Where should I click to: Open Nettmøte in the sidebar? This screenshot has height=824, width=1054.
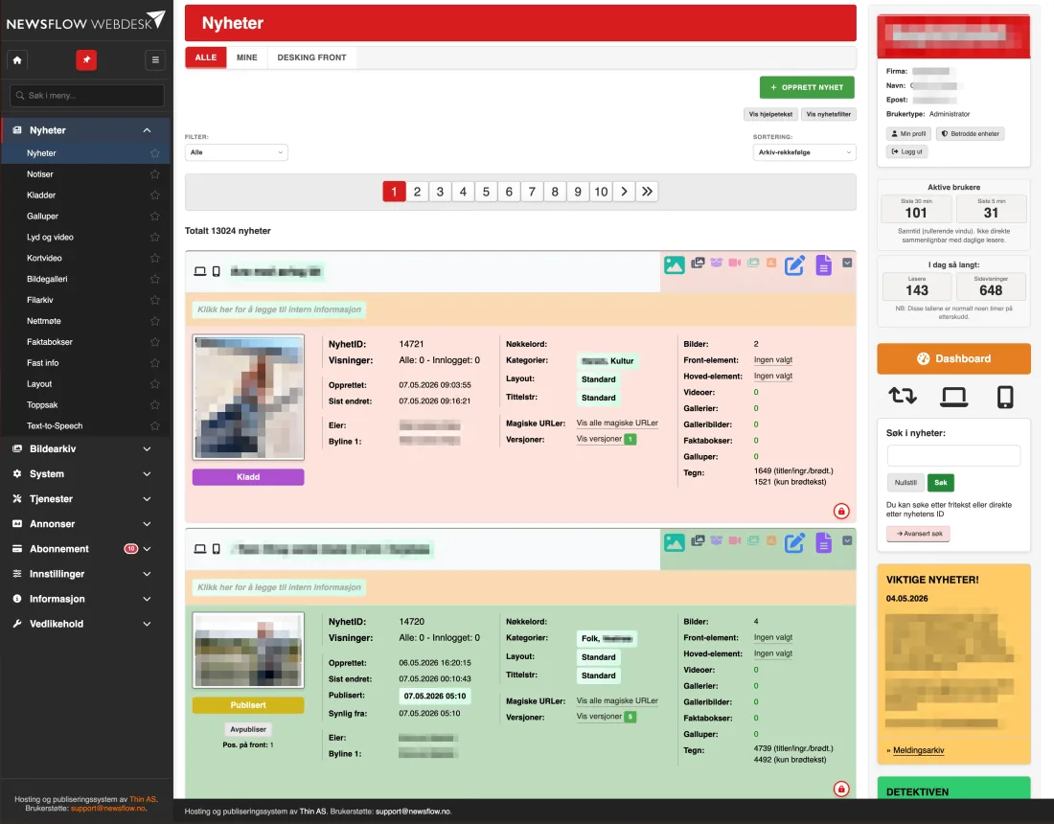coord(44,321)
